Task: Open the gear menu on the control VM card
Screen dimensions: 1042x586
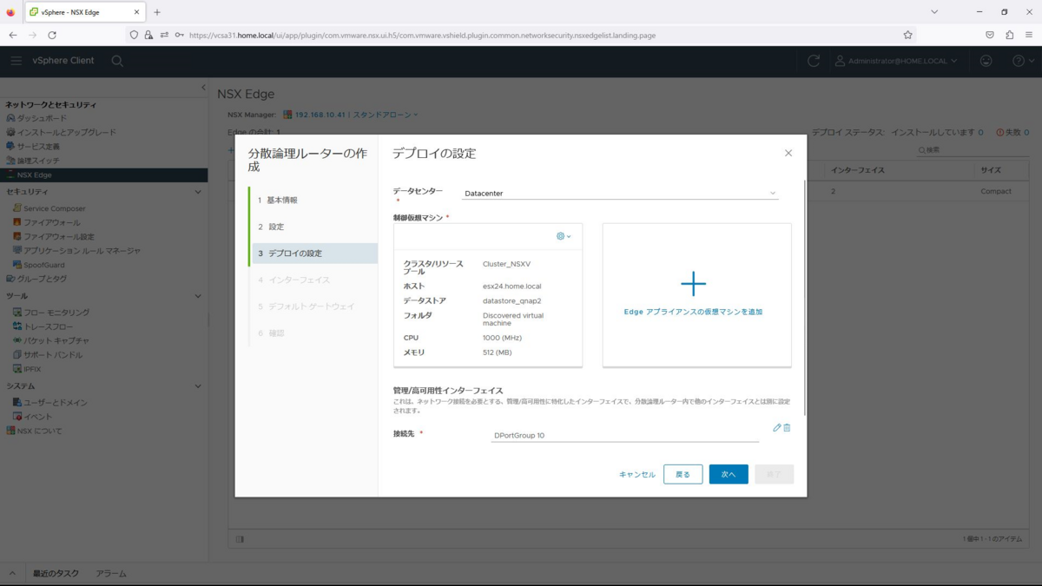Action: click(564, 236)
